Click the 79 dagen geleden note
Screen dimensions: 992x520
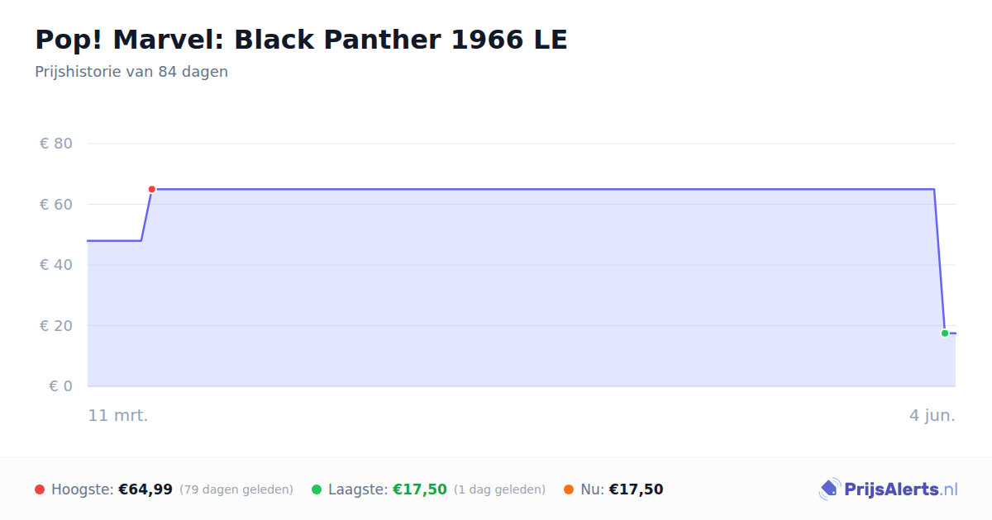pos(236,489)
